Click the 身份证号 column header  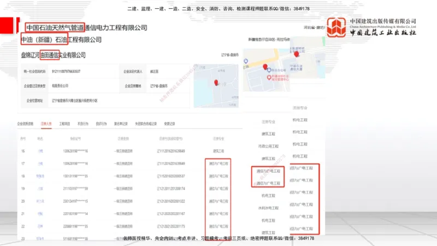(75, 139)
